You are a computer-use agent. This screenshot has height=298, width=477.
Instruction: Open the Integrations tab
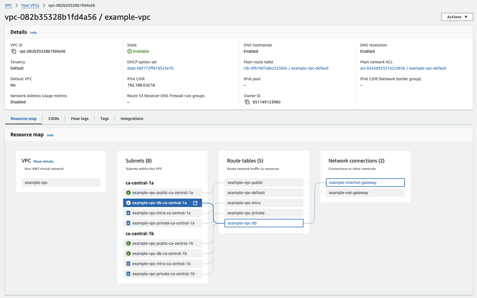(x=132, y=119)
